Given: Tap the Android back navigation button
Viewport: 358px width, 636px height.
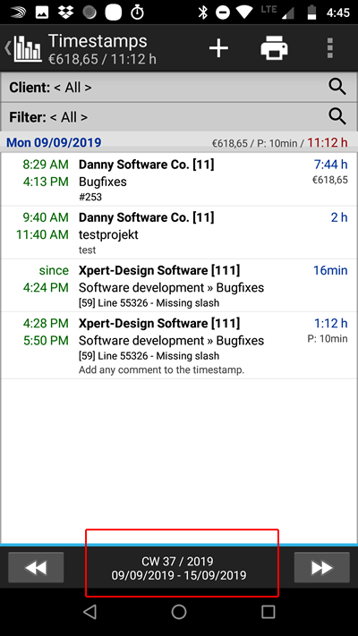Looking at the screenshot, I should click(89, 612).
